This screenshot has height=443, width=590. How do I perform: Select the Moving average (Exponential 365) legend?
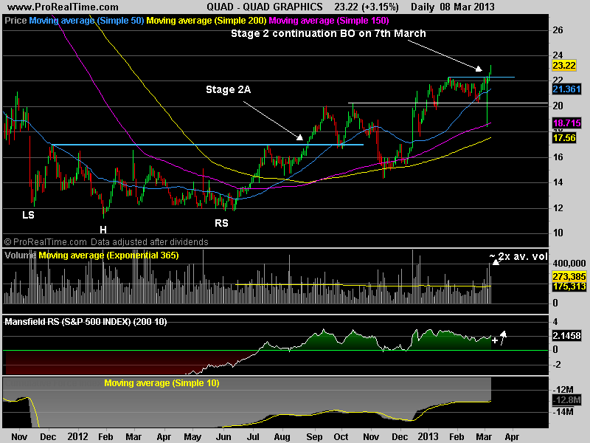[x=108, y=255]
